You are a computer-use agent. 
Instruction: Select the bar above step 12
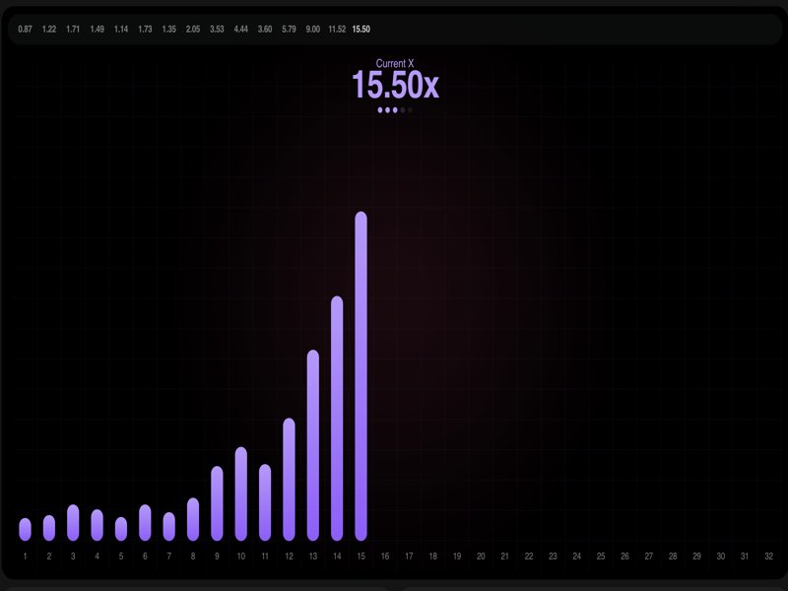pyautogui.click(x=289, y=480)
